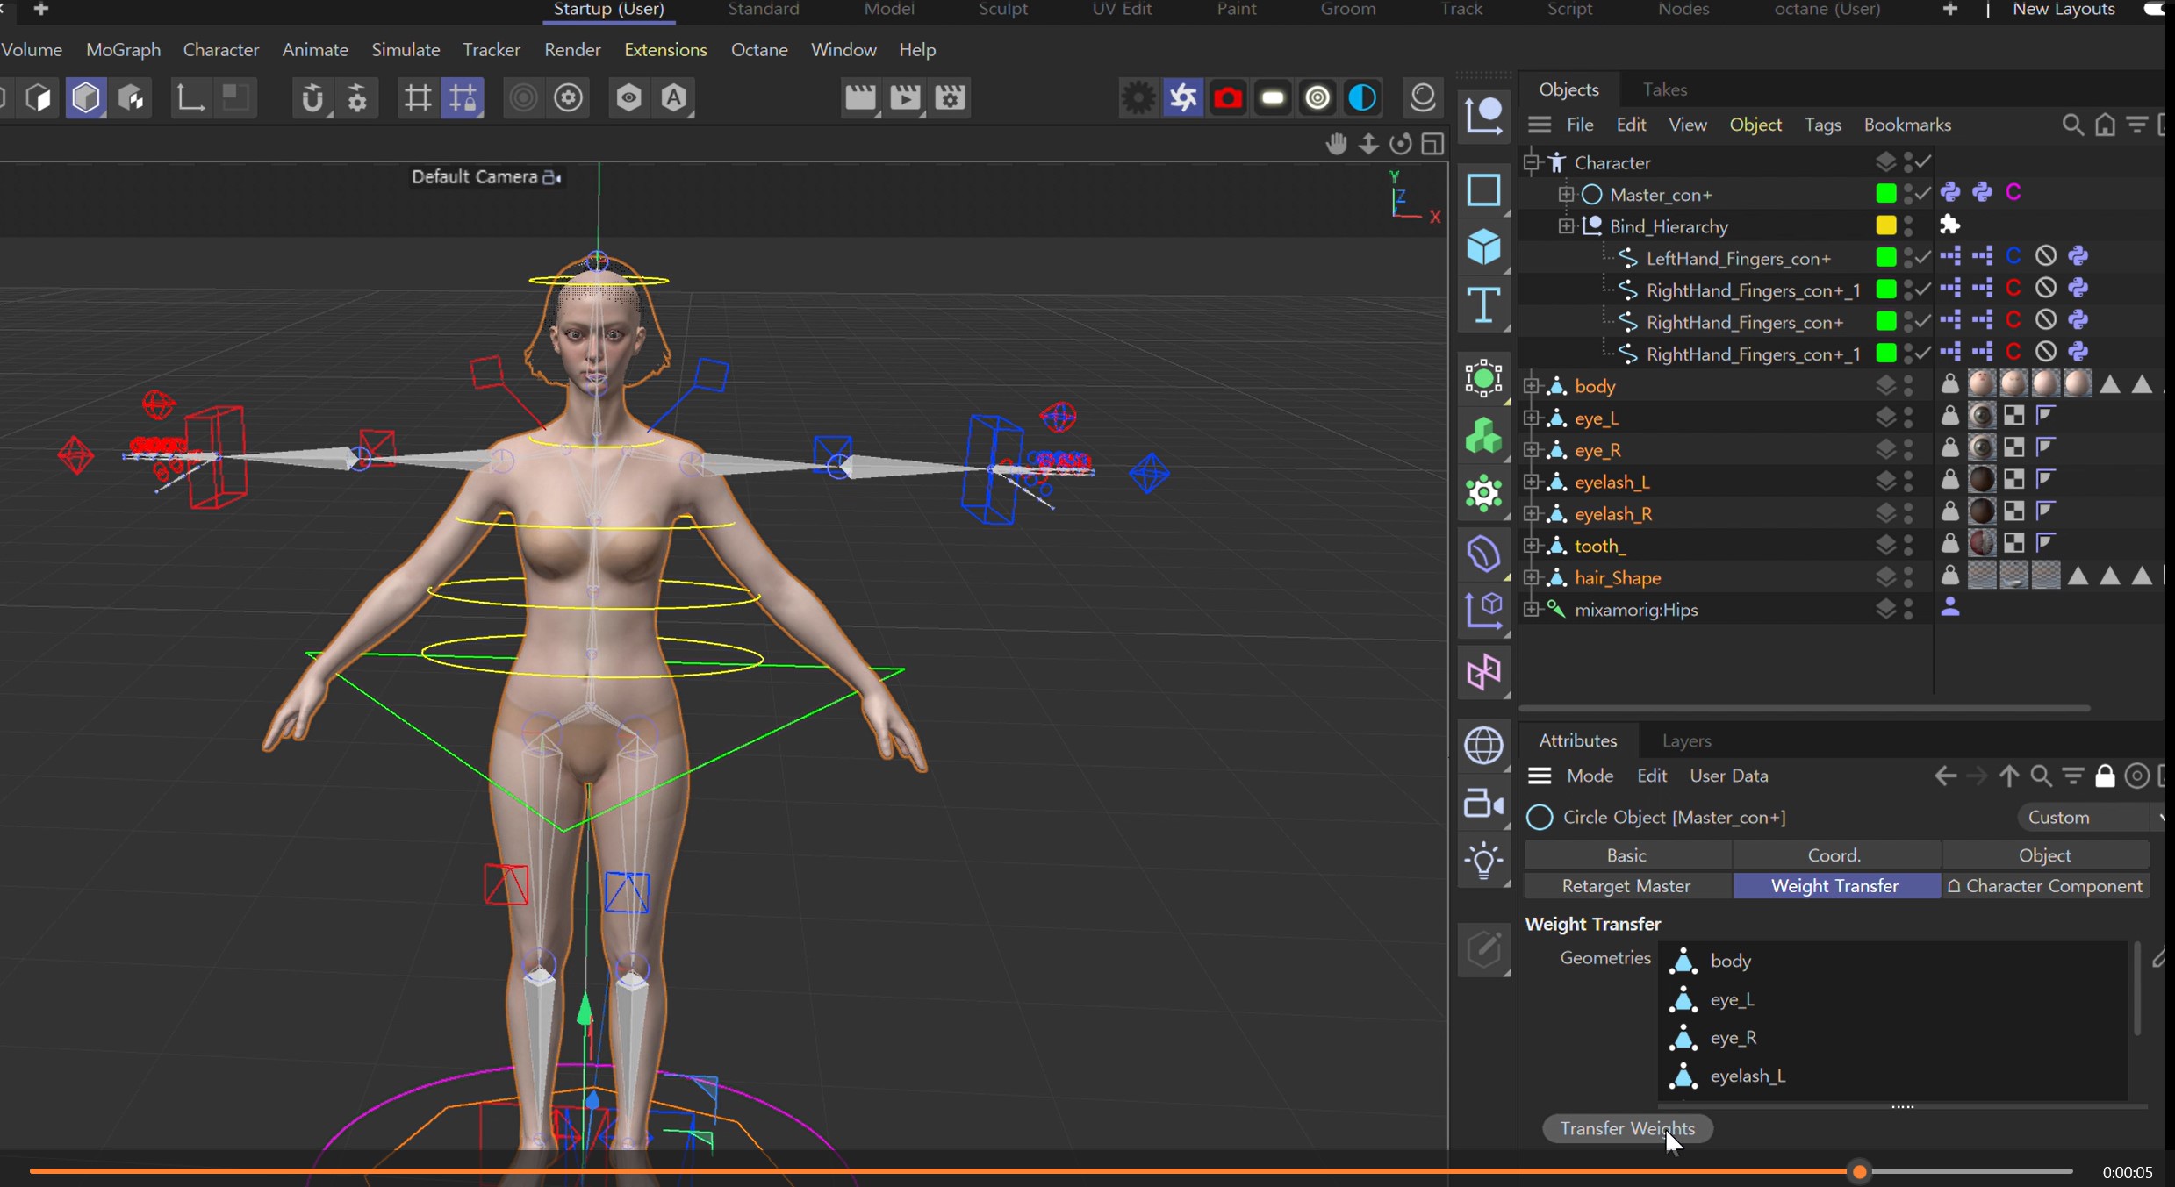Toggle visibility dots for hair_Shape
2175x1187 pixels.
(x=1908, y=577)
